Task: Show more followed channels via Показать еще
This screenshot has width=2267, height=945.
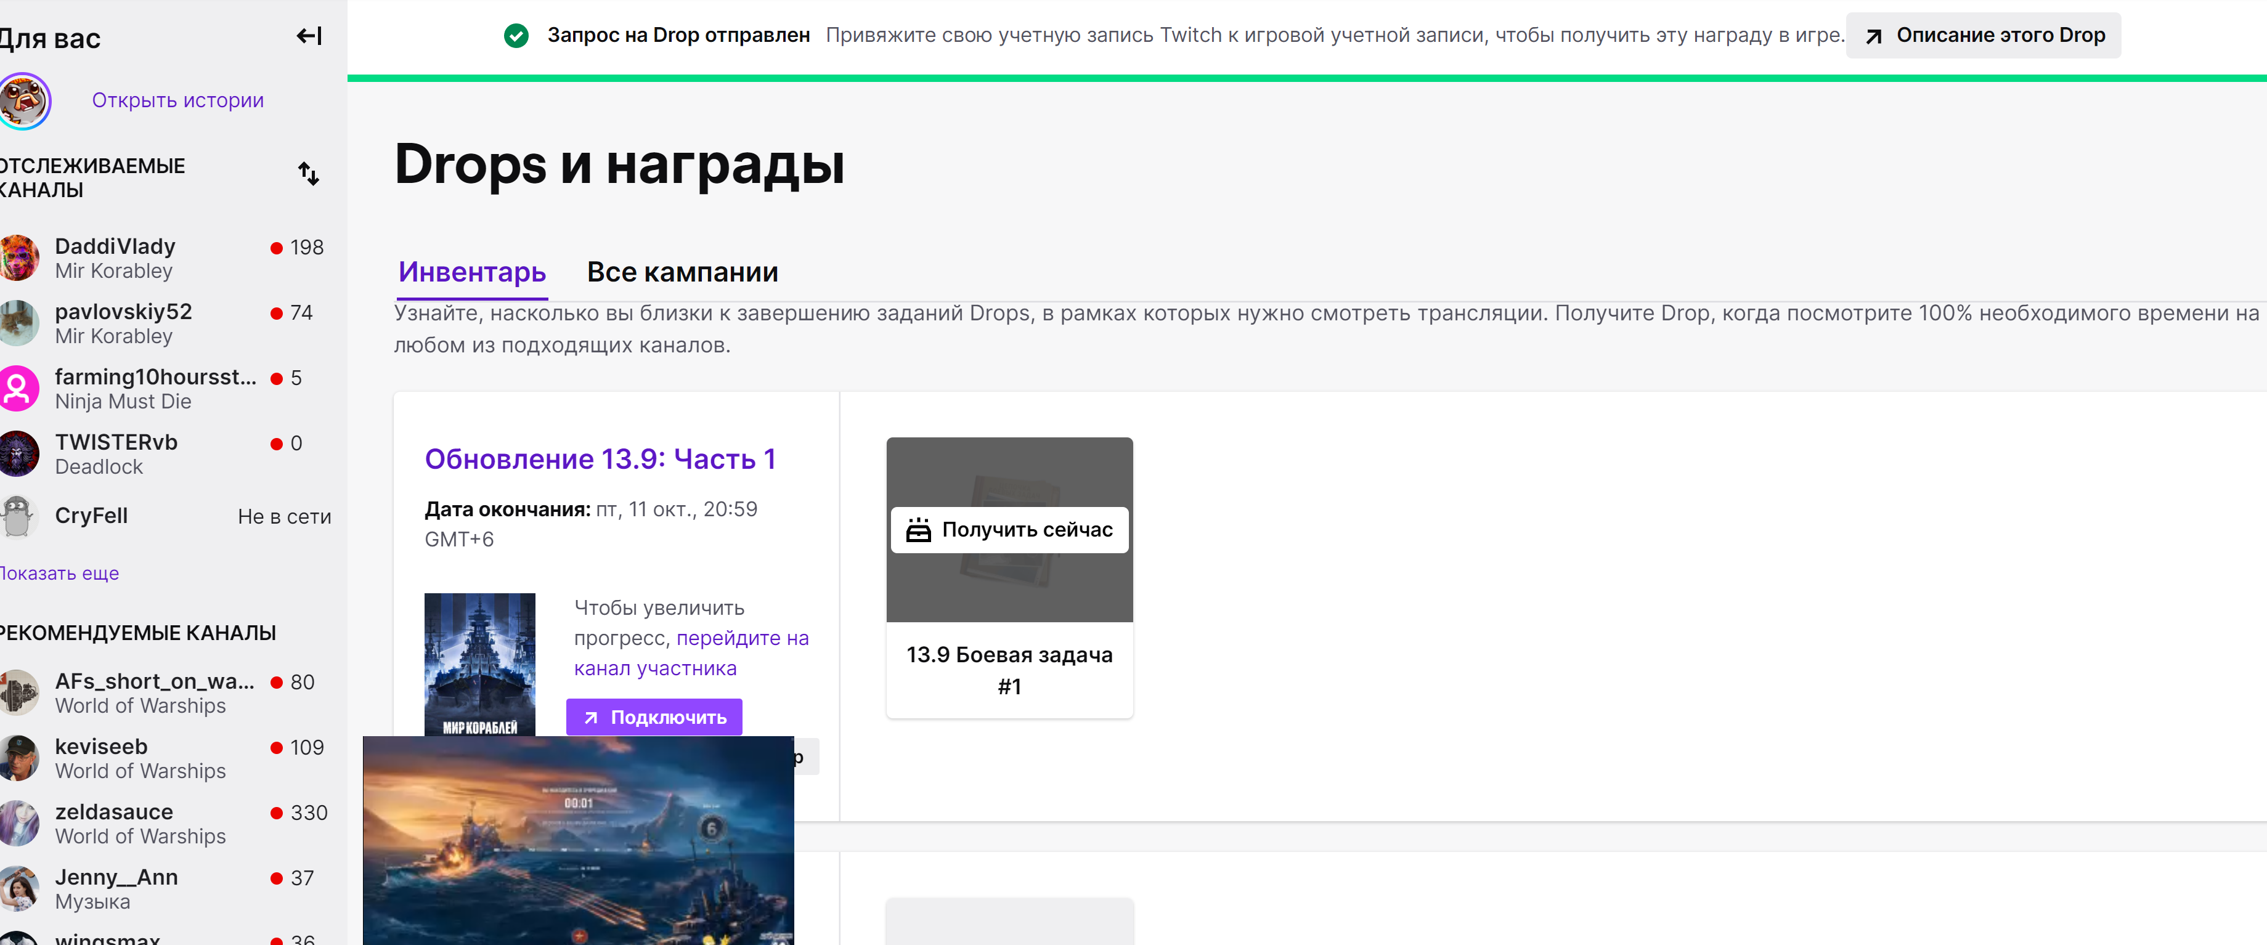Action: tap(58, 573)
